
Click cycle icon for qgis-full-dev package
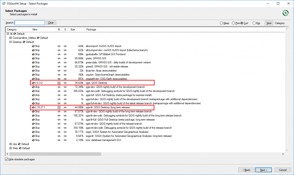click(33, 99)
